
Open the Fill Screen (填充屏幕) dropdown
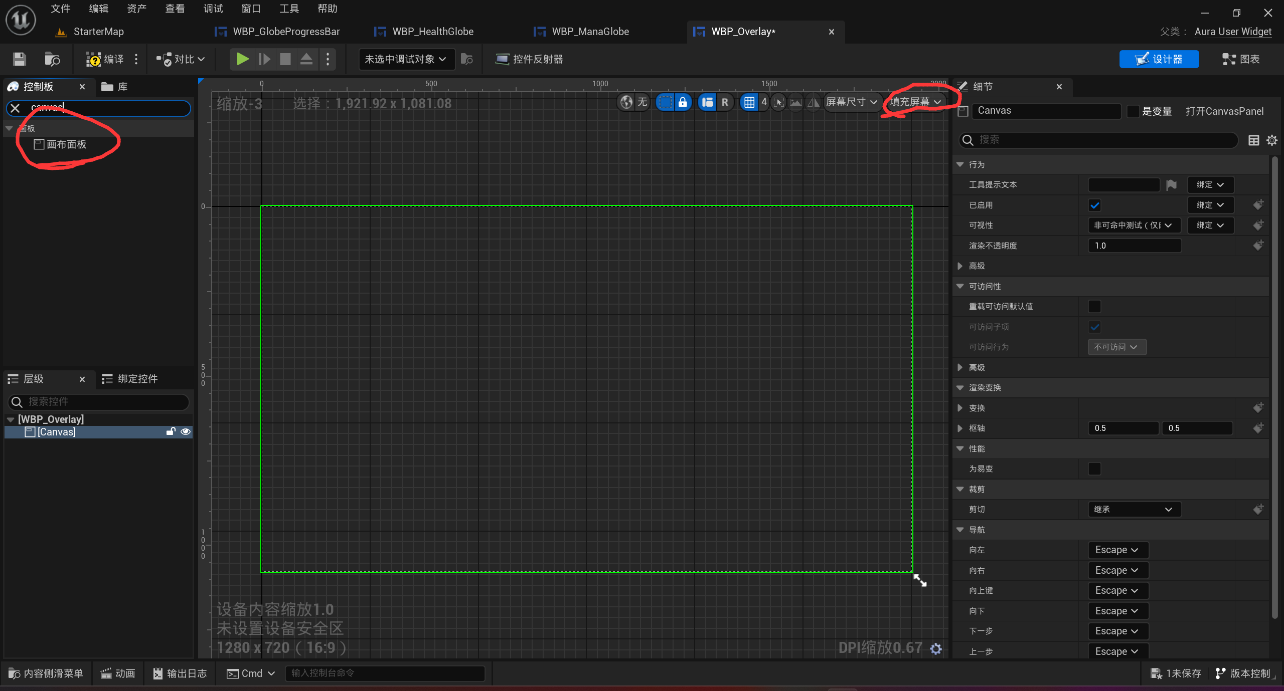(915, 102)
